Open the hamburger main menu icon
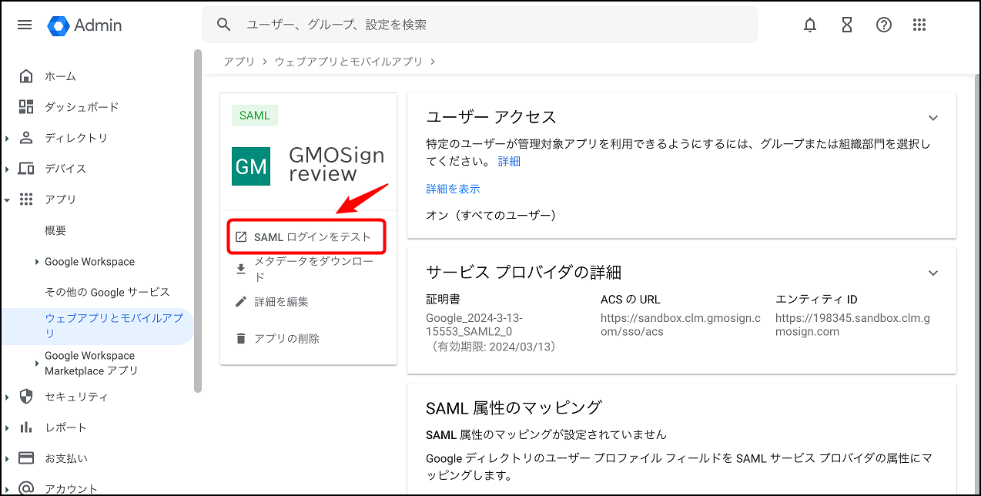981x496 pixels. [25, 25]
